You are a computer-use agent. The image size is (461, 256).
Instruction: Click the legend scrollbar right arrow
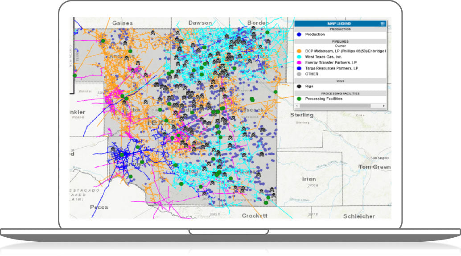click(x=383, y=106)
